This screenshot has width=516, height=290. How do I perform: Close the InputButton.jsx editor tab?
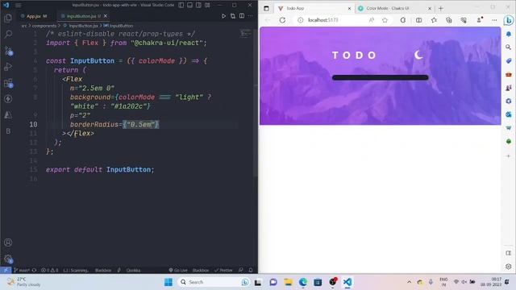click(x=106, y=16)
